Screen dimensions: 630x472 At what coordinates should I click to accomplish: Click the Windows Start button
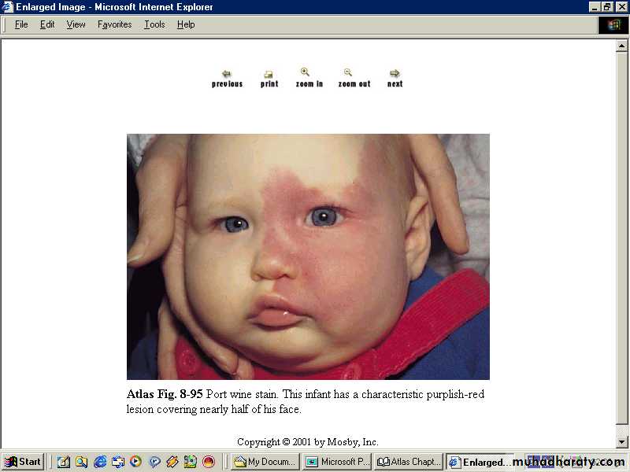pyautogui.click(x=23, y=462)
